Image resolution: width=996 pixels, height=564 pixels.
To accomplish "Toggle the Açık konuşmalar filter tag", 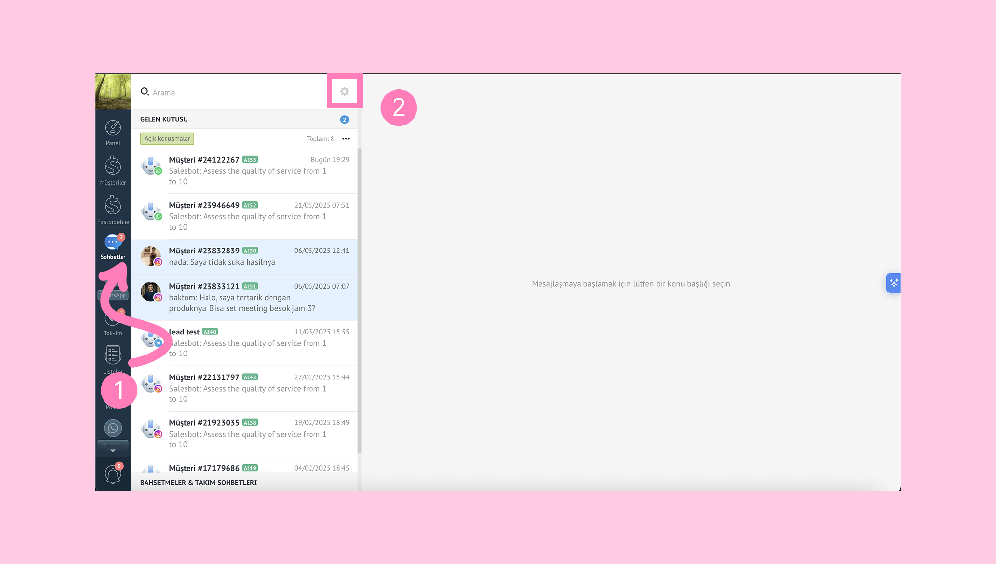I will [x=167, y=139].
